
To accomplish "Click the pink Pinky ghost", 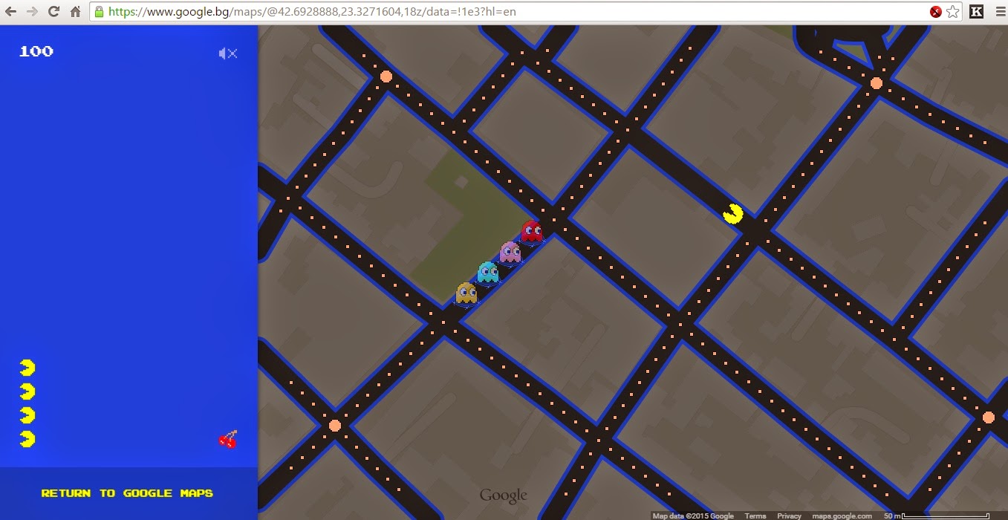I will pyautogui.click(x=510, y=253).
